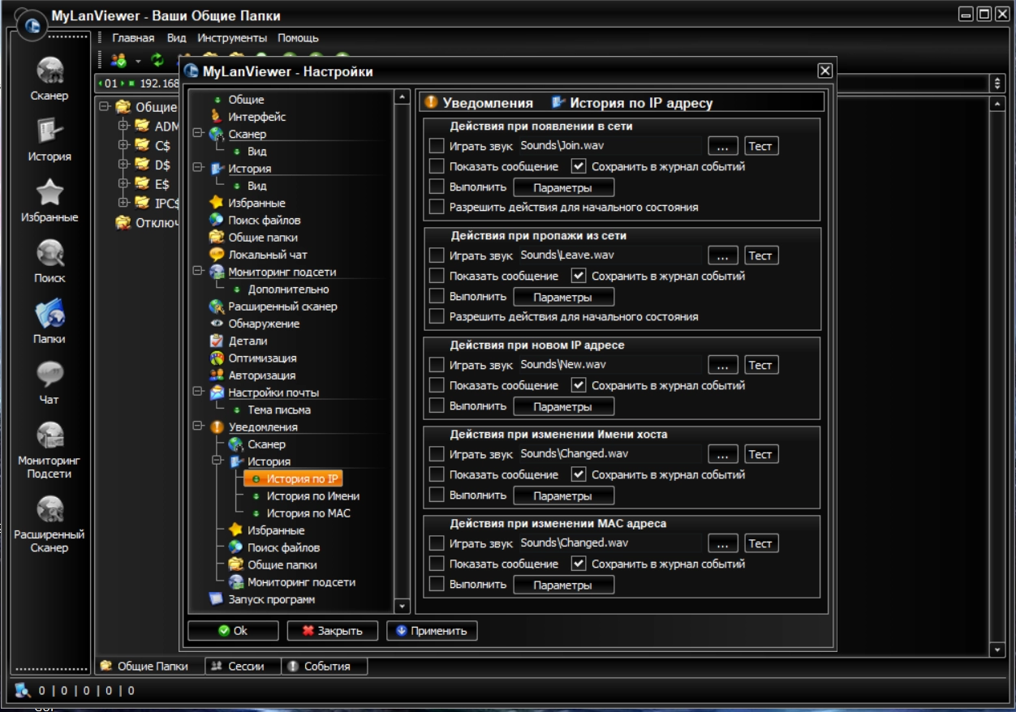Screen dimensions: 1016x712
Task: Click the Sounds\New.wav path field
Action: coord(610,365)
